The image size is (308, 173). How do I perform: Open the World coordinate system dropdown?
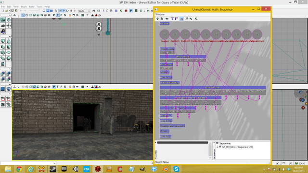coord(84,11)
